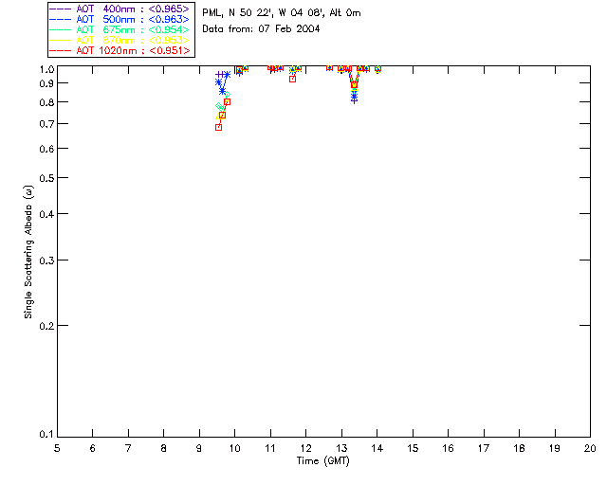Click the Single Scattering Albedo axis label
This screenshot has height=485, width=607.
tap(28, 252)
